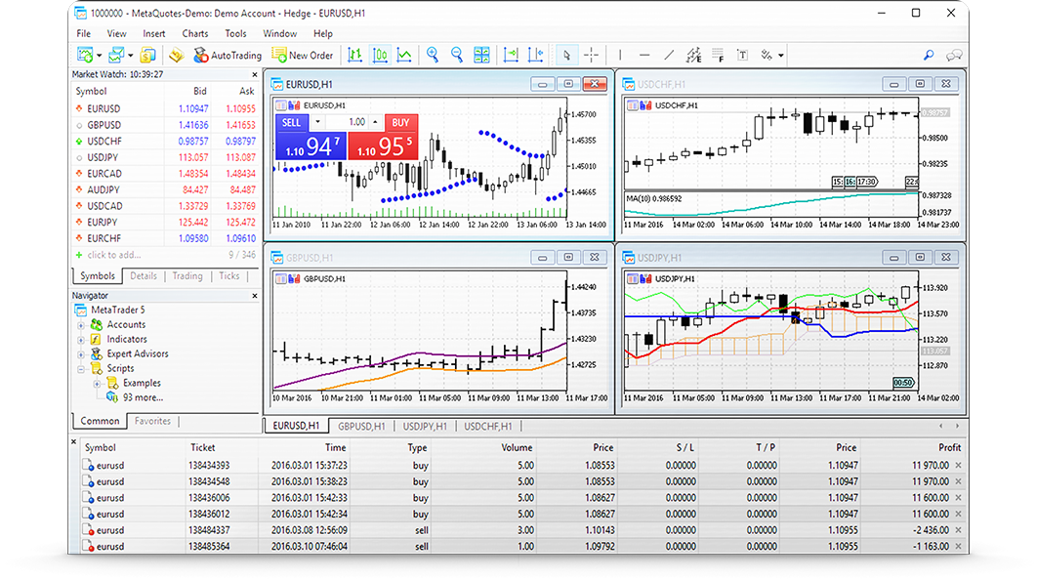This screenshot has height=580, width=1037.
Task: Switch chart to bar chart type
Action: point(355,55)
